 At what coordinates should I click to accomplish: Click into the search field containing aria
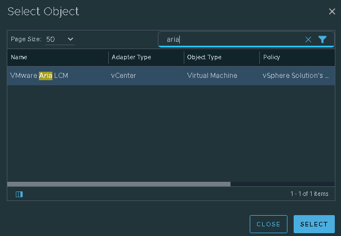[231, 40]
